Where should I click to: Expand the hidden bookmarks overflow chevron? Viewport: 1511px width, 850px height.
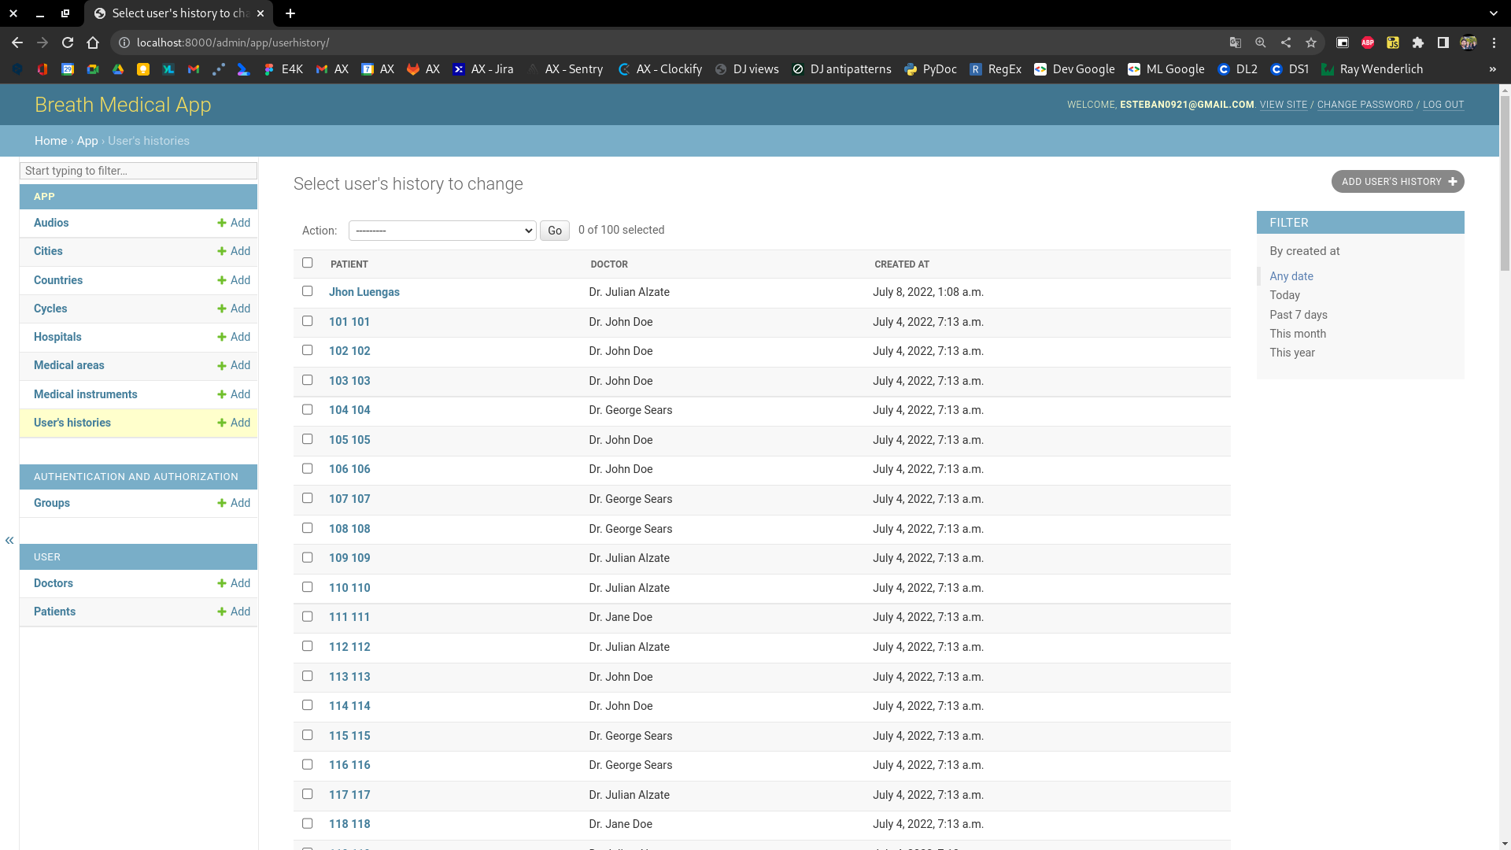1492,69
